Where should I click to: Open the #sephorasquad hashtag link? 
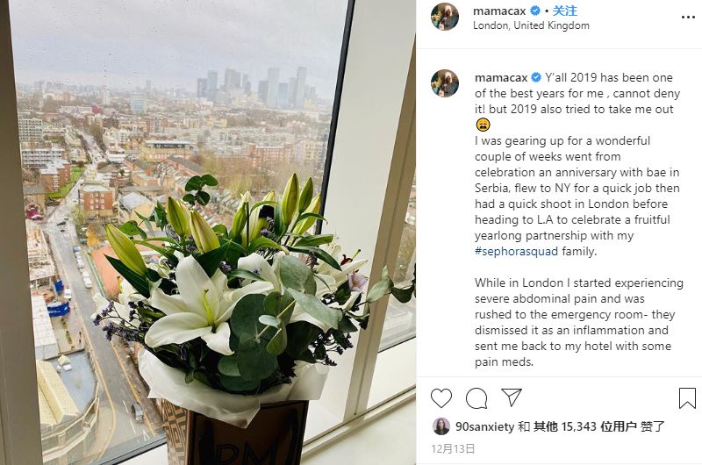click(516, 251)
